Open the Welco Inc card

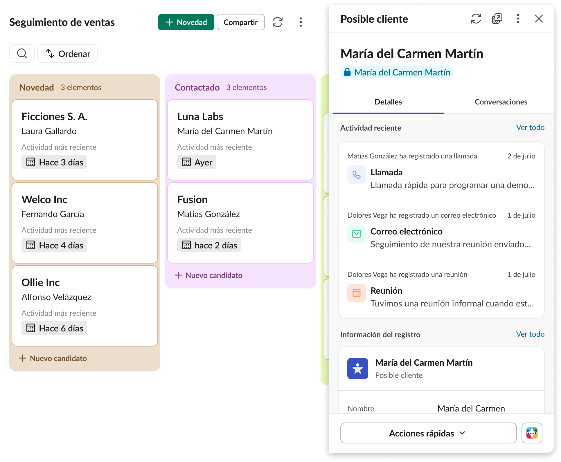click(x=85, y=223)
